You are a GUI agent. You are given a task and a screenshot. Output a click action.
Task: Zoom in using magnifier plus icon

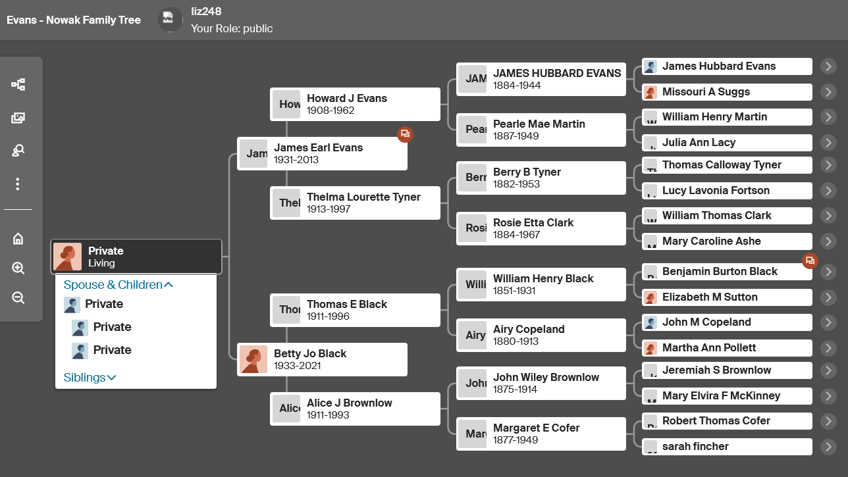18,268
